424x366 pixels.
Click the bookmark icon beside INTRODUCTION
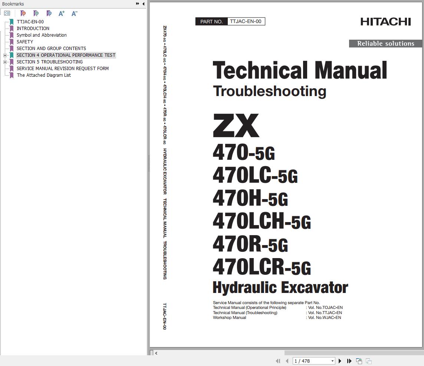[11, 29]
